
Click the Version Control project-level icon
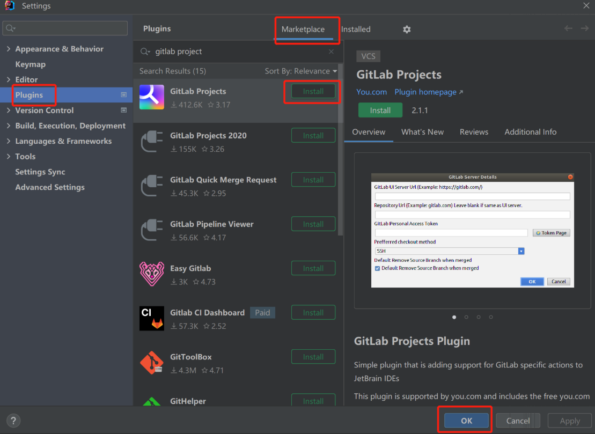(124, 110)
